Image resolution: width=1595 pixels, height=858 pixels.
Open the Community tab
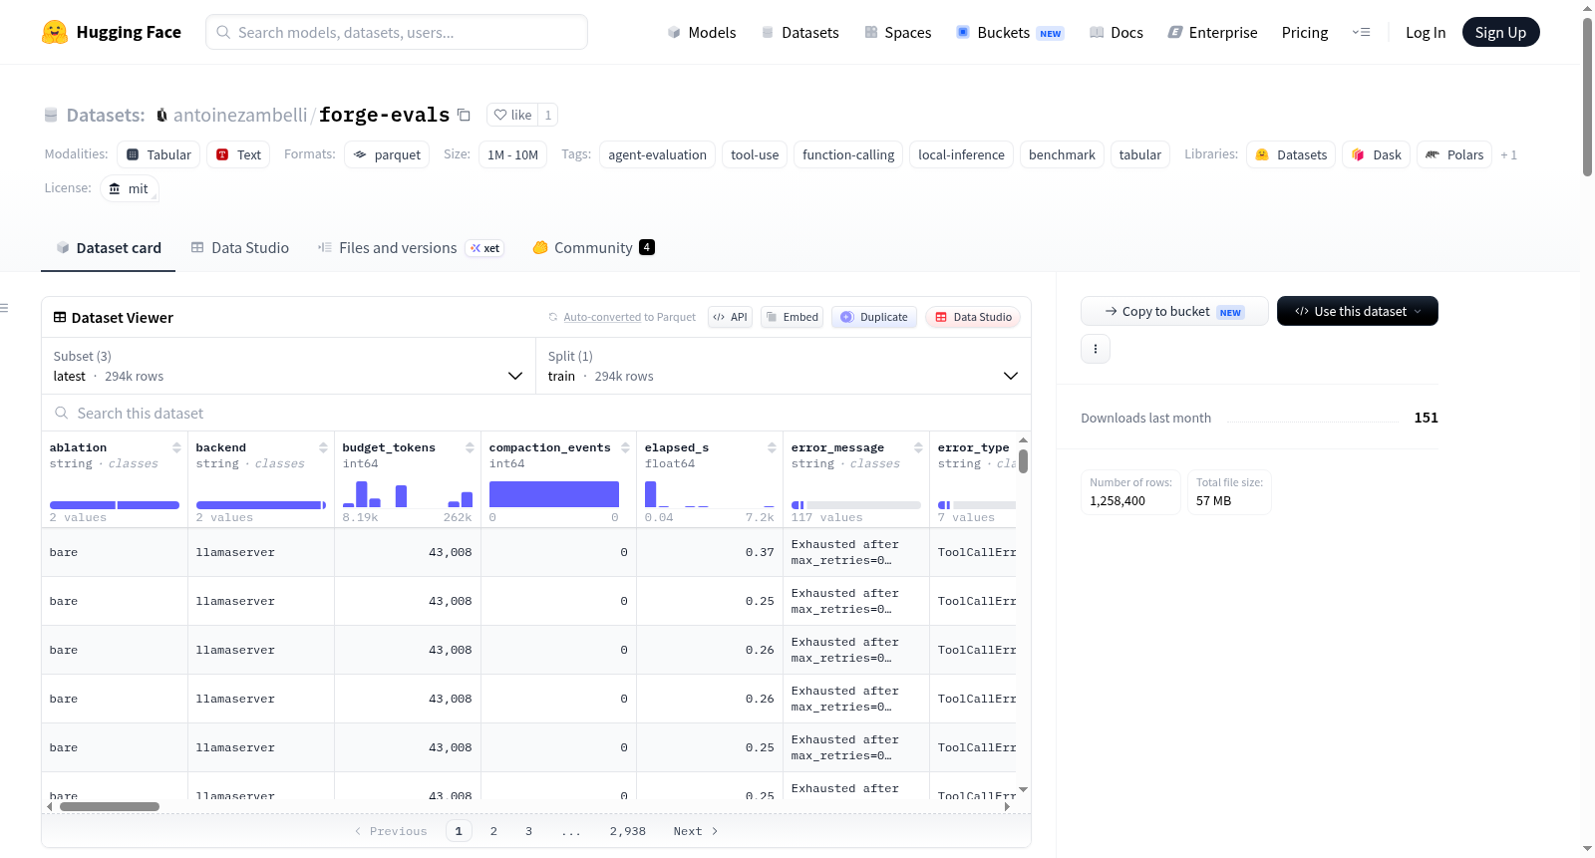point(594,248)
